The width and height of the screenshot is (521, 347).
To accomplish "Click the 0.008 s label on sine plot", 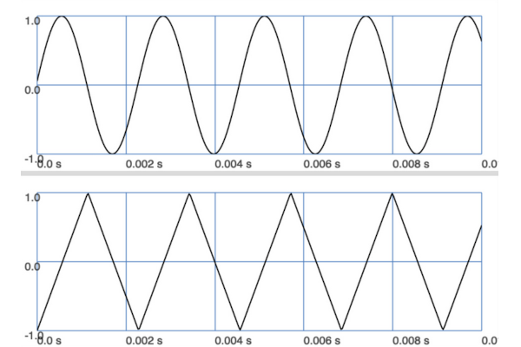I will pyautogui.click(x=412, y=163).
